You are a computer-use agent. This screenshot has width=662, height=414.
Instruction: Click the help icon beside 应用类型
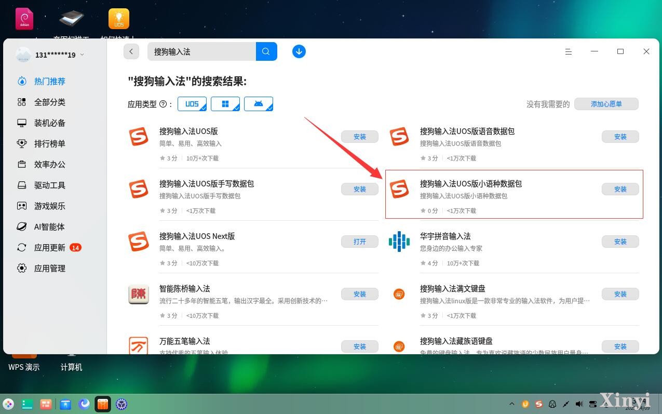coord(163,104)
